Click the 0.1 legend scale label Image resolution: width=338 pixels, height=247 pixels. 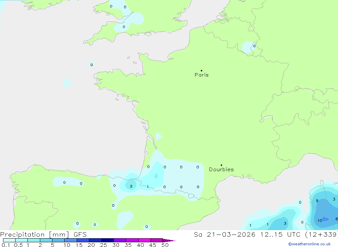pos(6,245)
